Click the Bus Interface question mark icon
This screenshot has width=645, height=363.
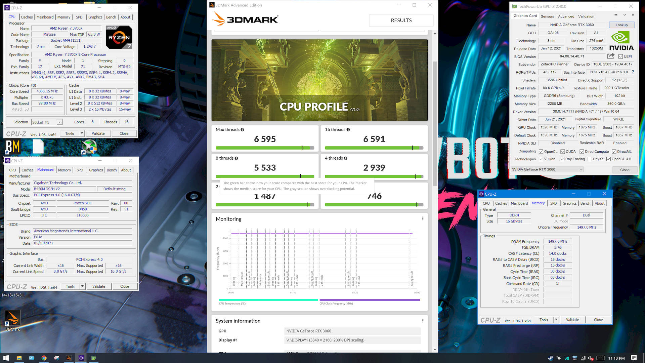tap(633, 72)
